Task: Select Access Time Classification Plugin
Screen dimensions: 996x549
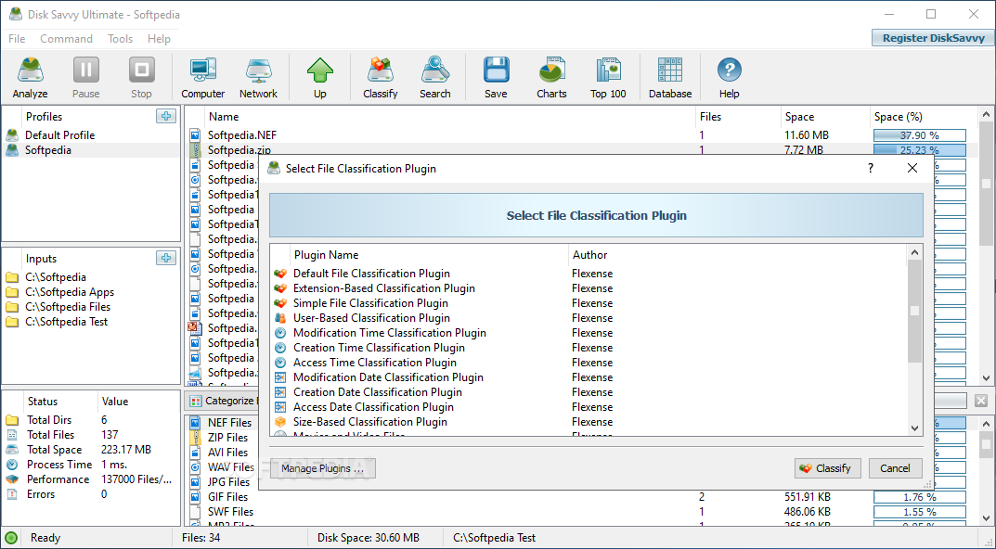Action: pos(589,363)
